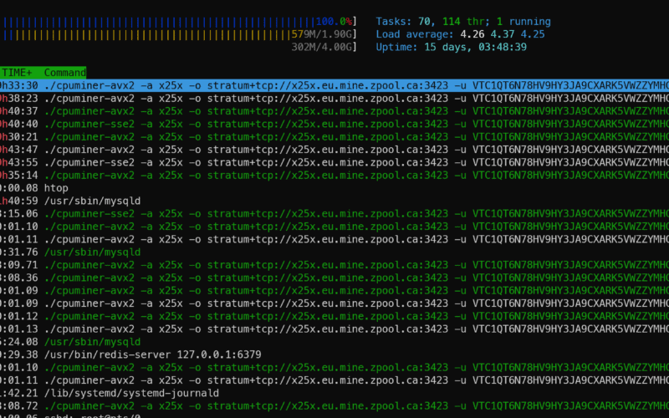Screen dimensions: 669x418
Task: Click the memory meter showing 579M/1.90G
Action: point(179,34)
